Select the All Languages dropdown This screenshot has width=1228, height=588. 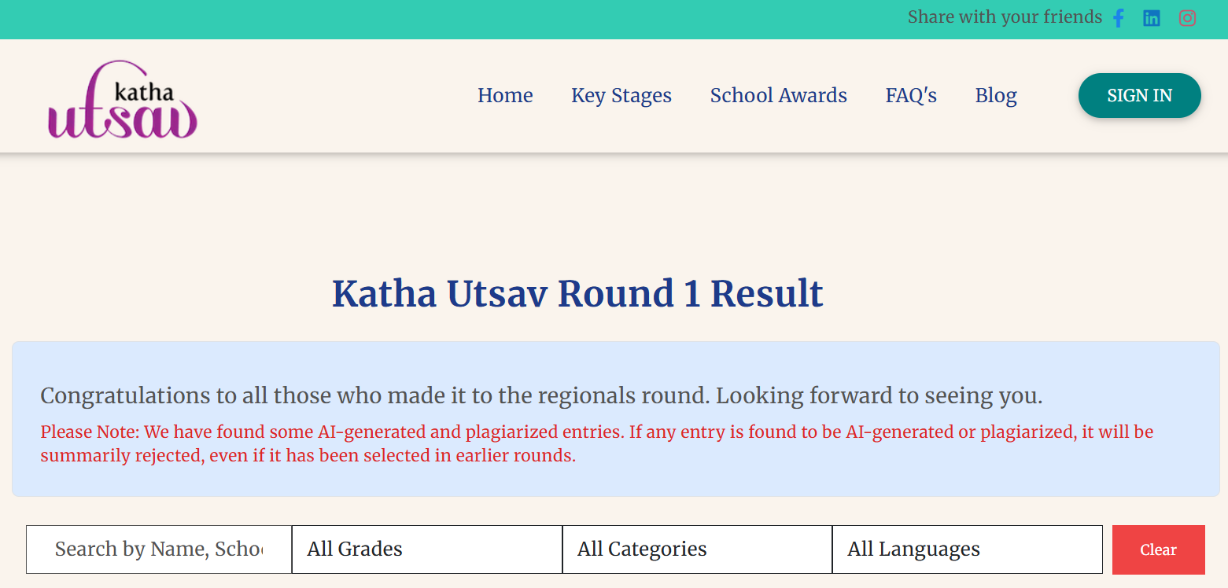click(x=967, y=549)
